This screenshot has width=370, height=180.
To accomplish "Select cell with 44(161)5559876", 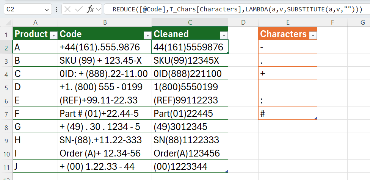I will point(190,47).
